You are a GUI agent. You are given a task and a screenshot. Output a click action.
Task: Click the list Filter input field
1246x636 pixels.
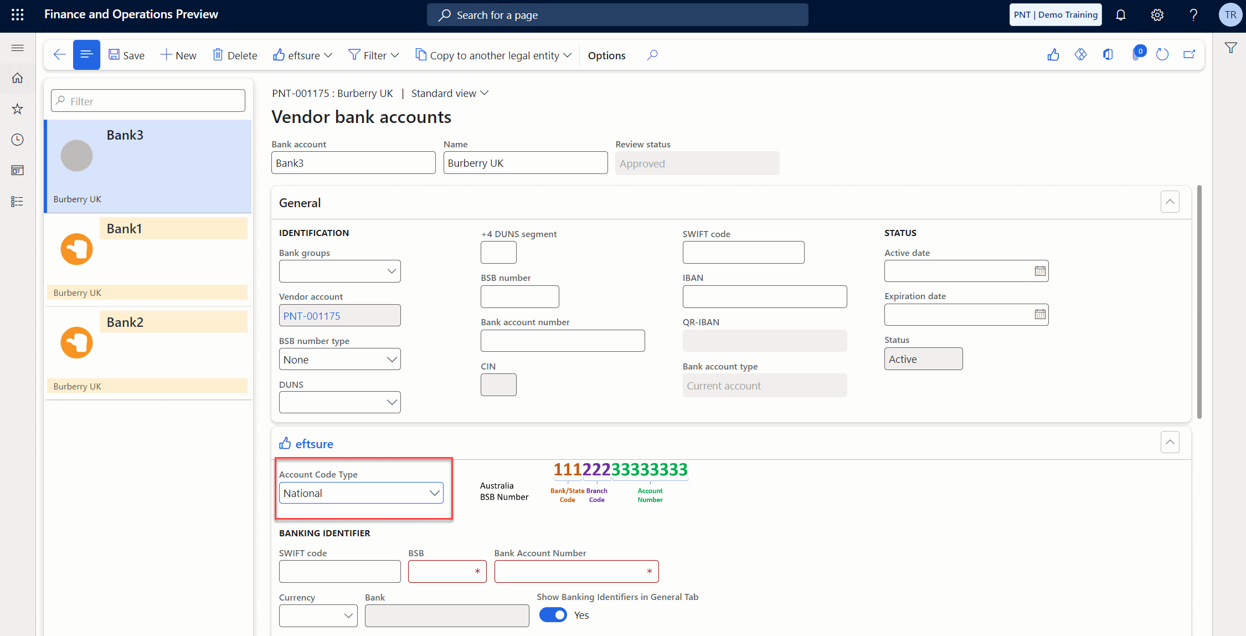[x=148, y=101]
